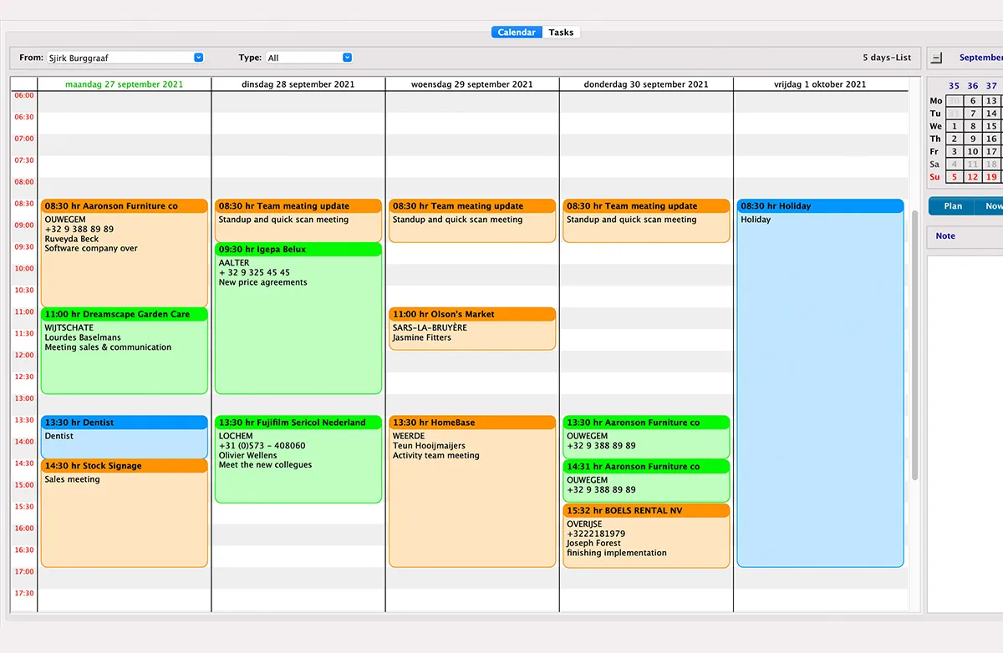Select day 8 in the mini calendar
The height and width of the screenshot is (653, 1003).
click(973, 127)
